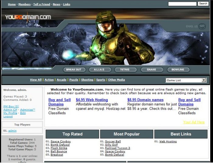Open Space Cowboy in Top Rated list
The height and width of the screenshot is (163, 213).
pyautogui.click(x=61, y=141)
